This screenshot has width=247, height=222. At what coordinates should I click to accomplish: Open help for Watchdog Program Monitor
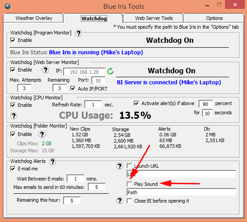79,33
